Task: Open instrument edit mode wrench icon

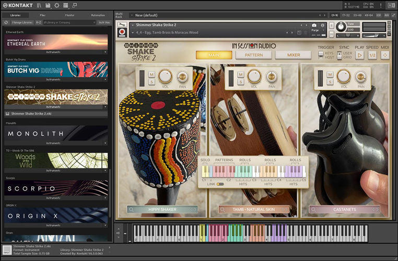Action: click(x=122, y=25)
